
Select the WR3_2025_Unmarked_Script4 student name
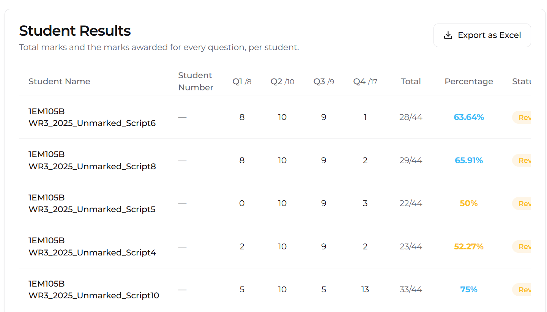(92, 247)
